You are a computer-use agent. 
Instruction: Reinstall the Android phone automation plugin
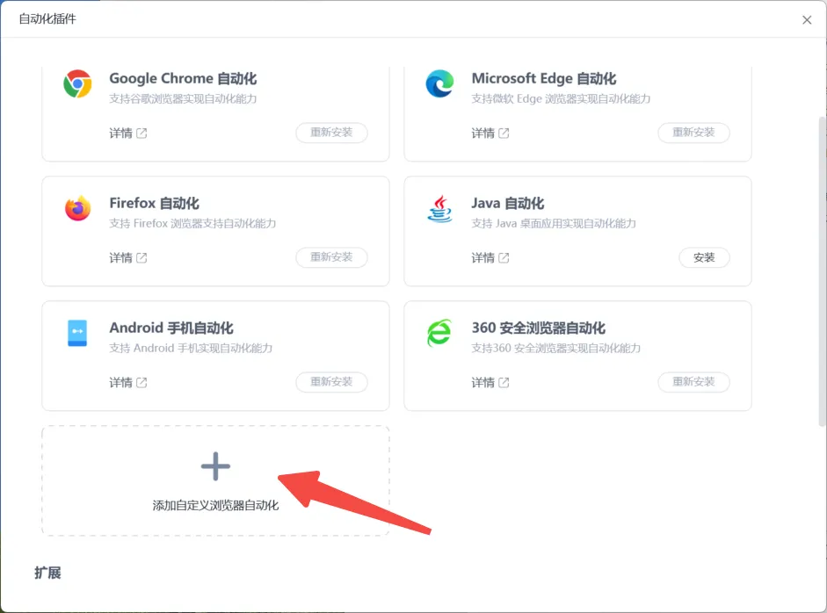(x=331, y=382)
